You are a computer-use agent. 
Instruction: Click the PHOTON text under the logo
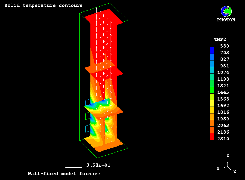[x=226, y=20]
